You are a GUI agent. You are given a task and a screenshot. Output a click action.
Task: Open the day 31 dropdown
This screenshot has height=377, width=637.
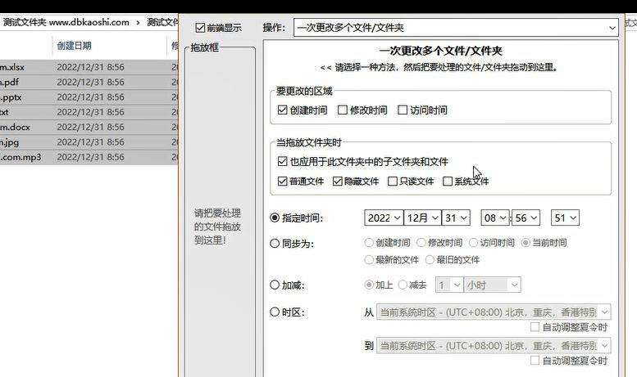point(456,218)
